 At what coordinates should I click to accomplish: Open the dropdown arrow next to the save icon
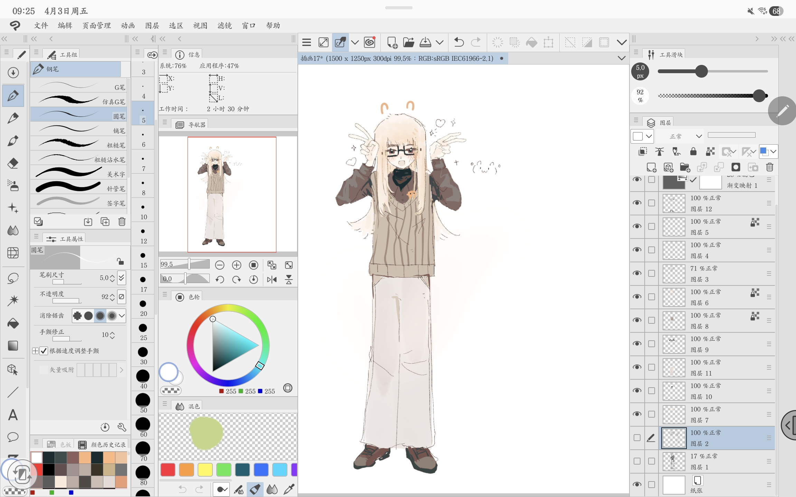[x=439, y=42]
